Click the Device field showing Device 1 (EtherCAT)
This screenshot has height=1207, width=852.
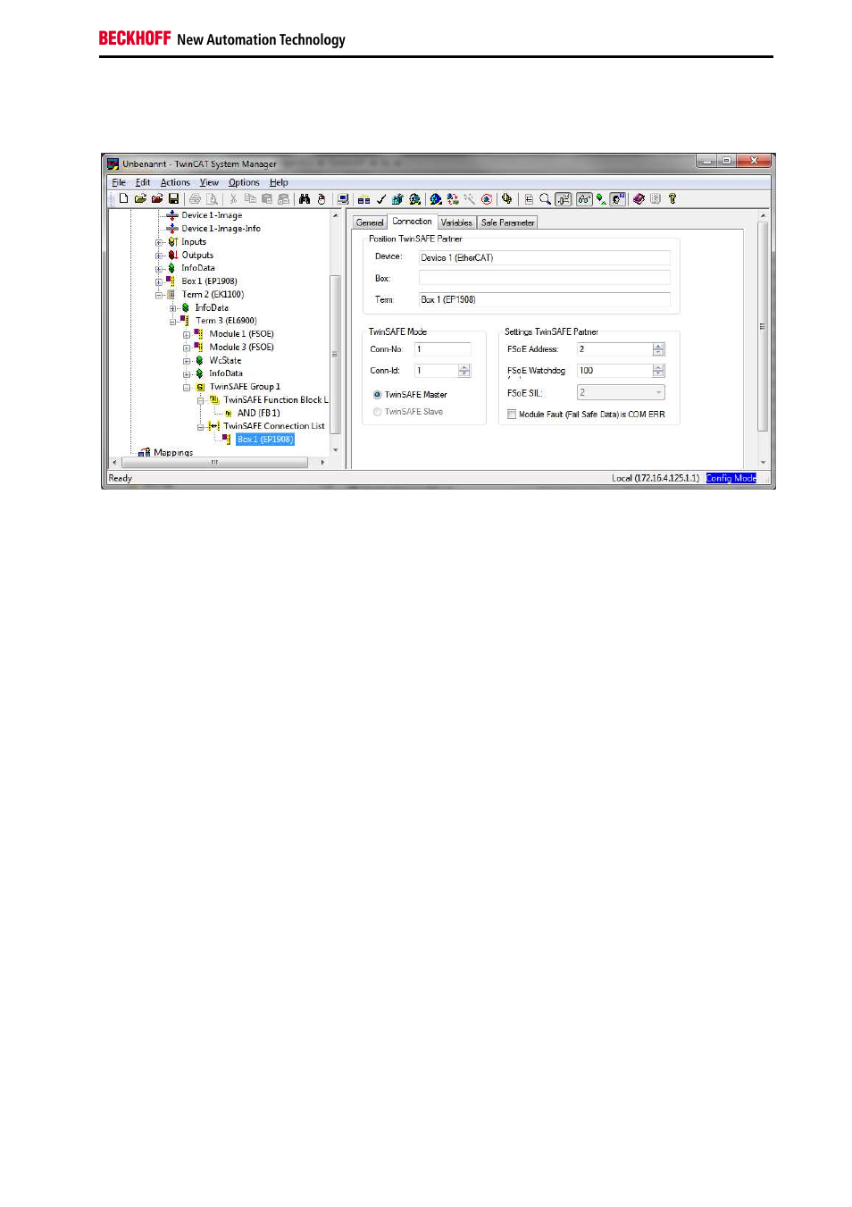click(x=545, y=258)
